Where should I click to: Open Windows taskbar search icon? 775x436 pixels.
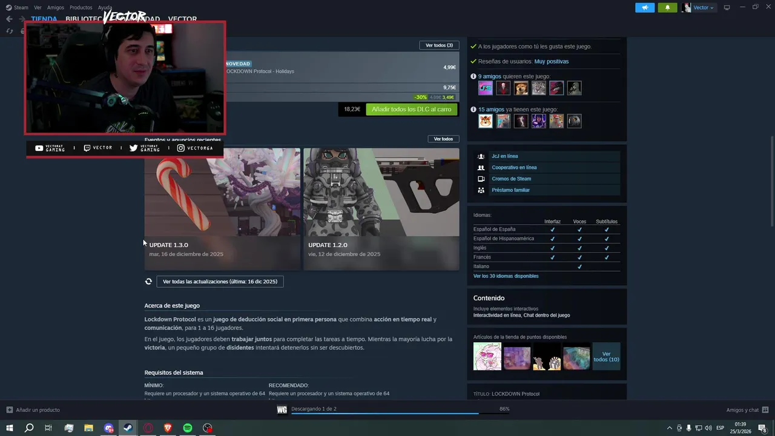click(28, 428)
